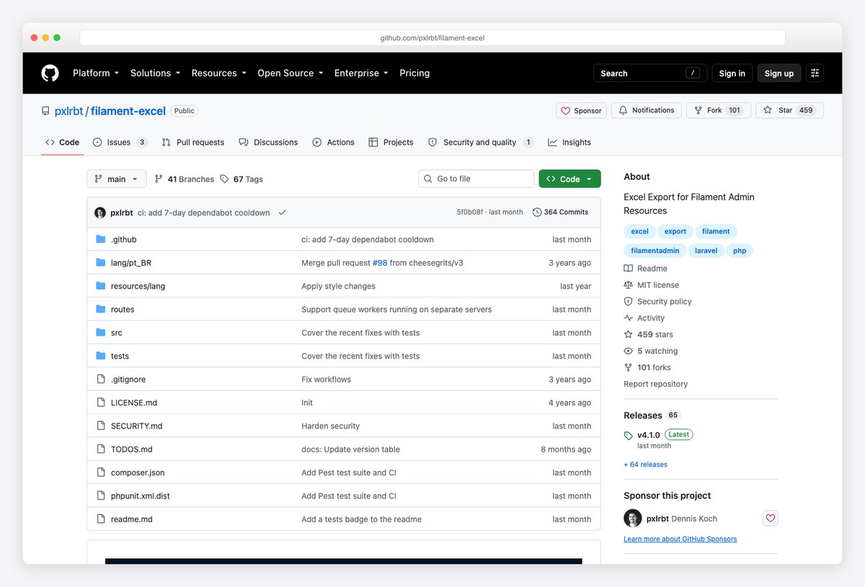Click the browser address bar

pos(432,37)
